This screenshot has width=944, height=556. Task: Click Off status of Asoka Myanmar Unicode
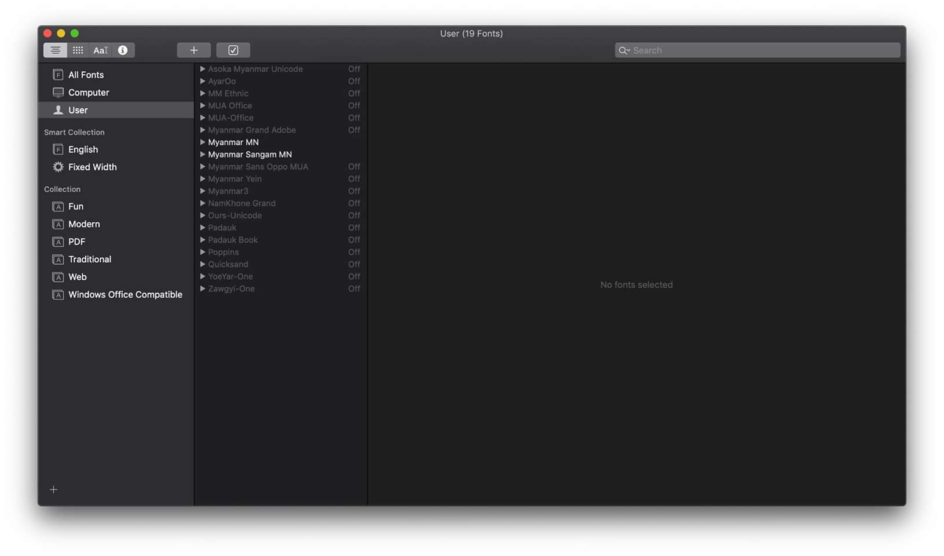pos(354,69)
